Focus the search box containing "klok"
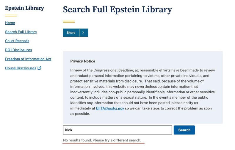235x150 pixels. (x=117, y=130)
